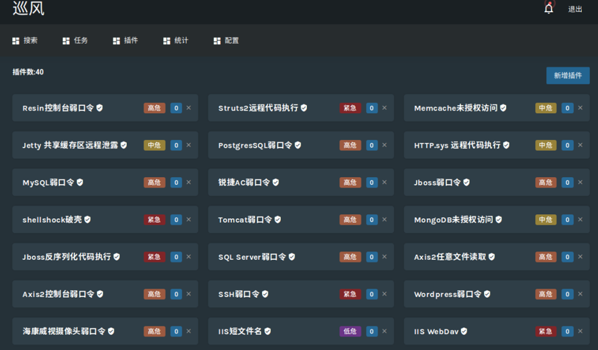Click the 0 count badge on Jboss弱口令
Image resolution: width=598 pixels, height=350 pixels.
click(x=568, y=182)
